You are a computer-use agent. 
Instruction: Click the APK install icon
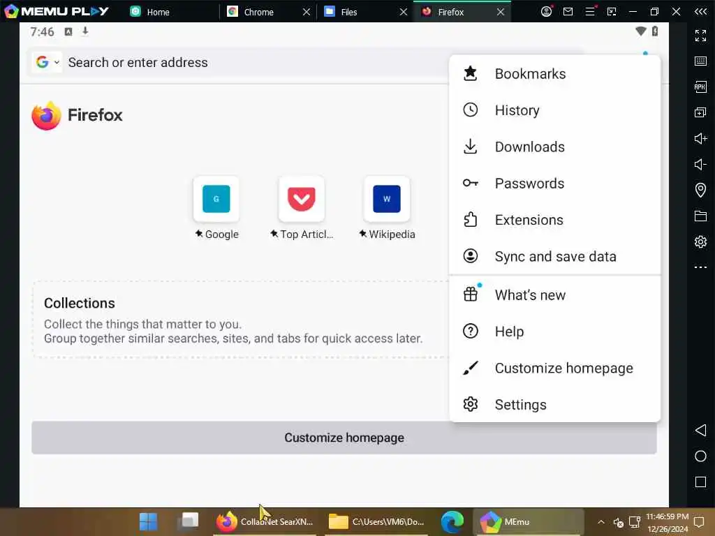(700, 87)
